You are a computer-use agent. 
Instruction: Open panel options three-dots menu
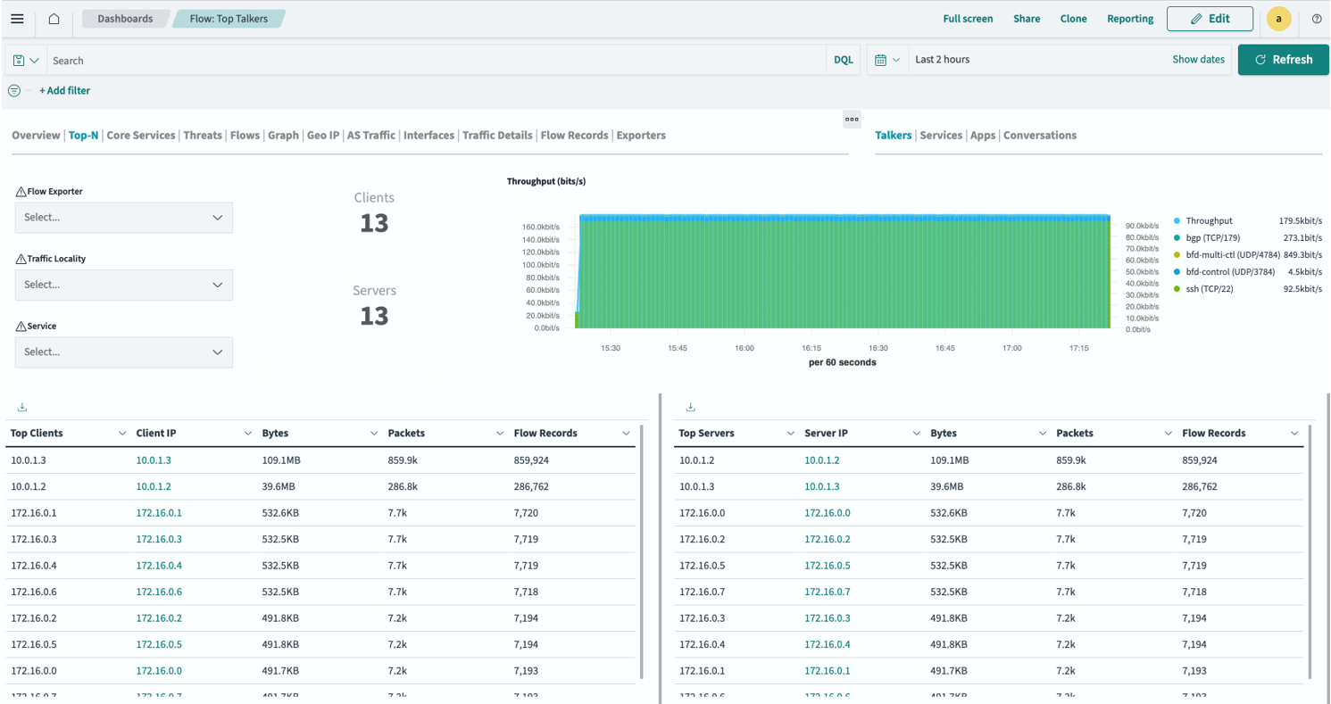[x=852, y=119]
